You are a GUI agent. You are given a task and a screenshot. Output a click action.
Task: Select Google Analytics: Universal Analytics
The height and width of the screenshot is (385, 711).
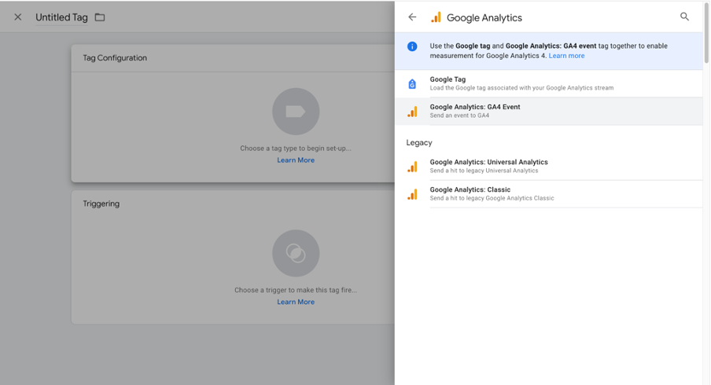click(x=549, y=167)
